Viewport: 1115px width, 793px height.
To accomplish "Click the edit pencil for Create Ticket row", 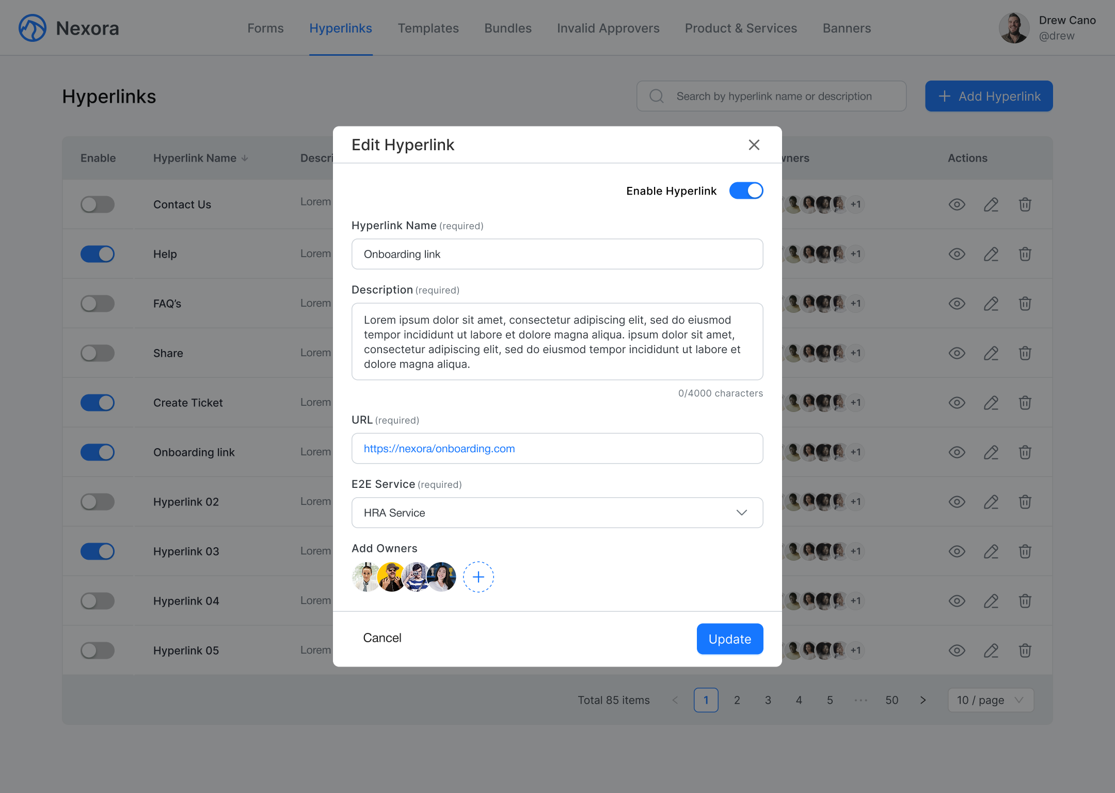I will coord(991,403).
